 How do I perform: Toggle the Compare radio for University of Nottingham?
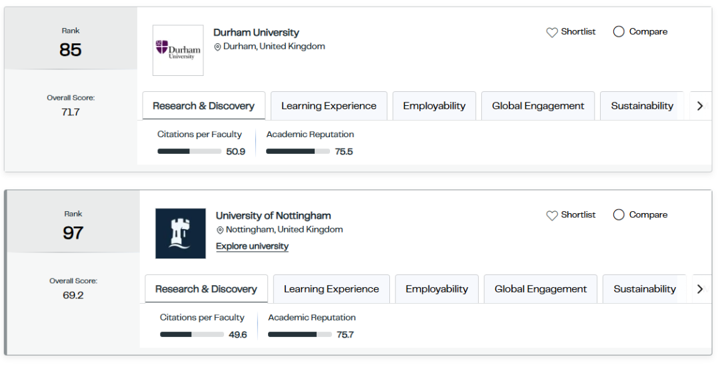pyautogui.click(x=619, y=214)
